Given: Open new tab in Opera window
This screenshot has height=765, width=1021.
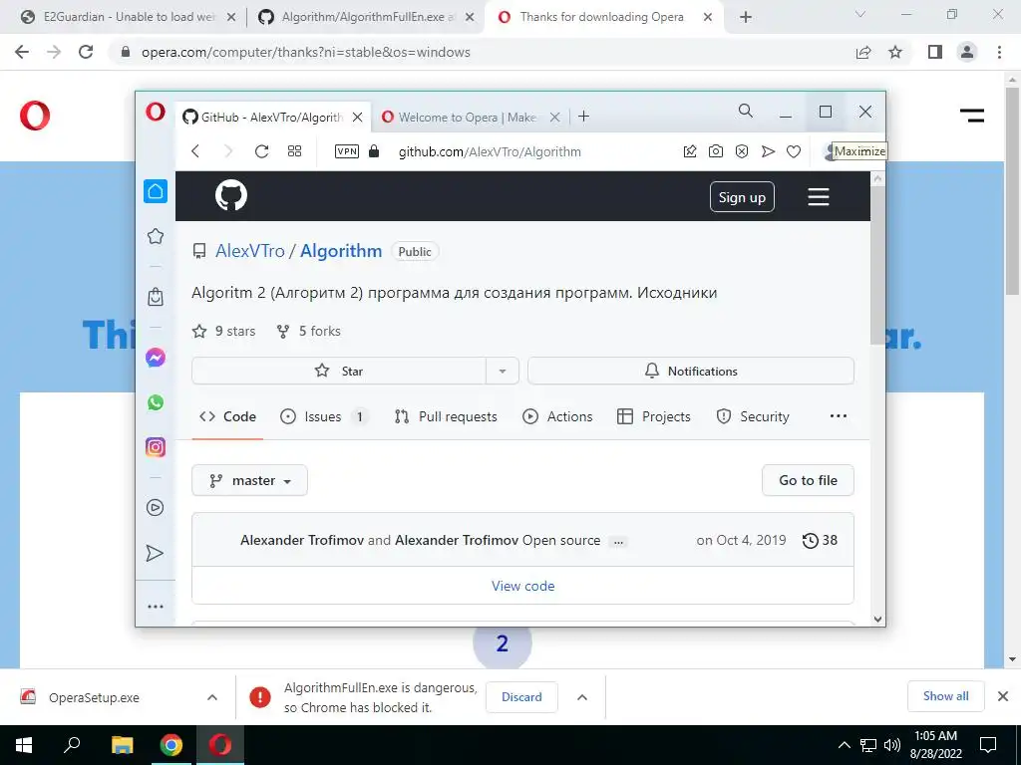Looking at the screenshot, I should click(x=584, y=117).
